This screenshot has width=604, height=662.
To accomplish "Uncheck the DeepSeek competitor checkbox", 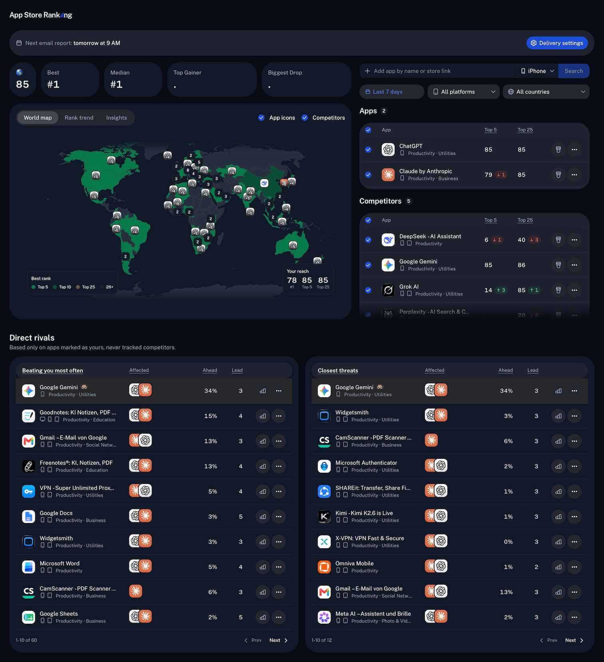I will 368,240.
